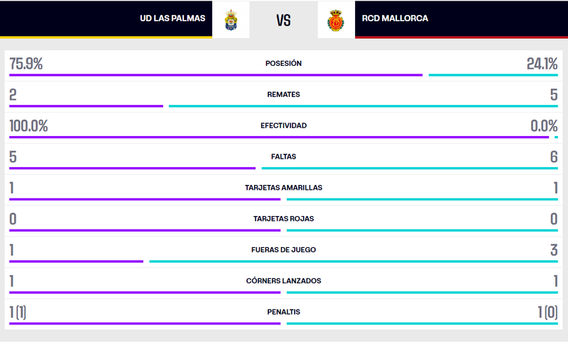This screenshot has height=345, width=568.
Task: Click the RCD Mallorca crest icon
Action: click(336, 19)
